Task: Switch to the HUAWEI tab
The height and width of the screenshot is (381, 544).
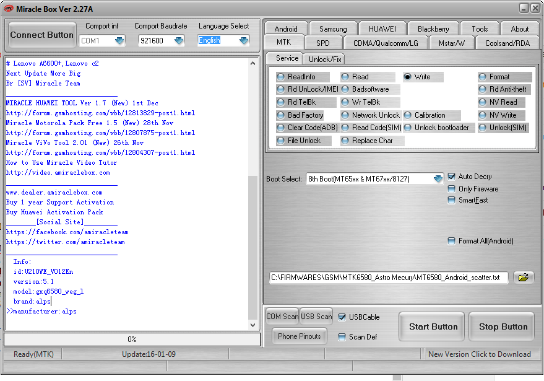Action: [382, 29]
